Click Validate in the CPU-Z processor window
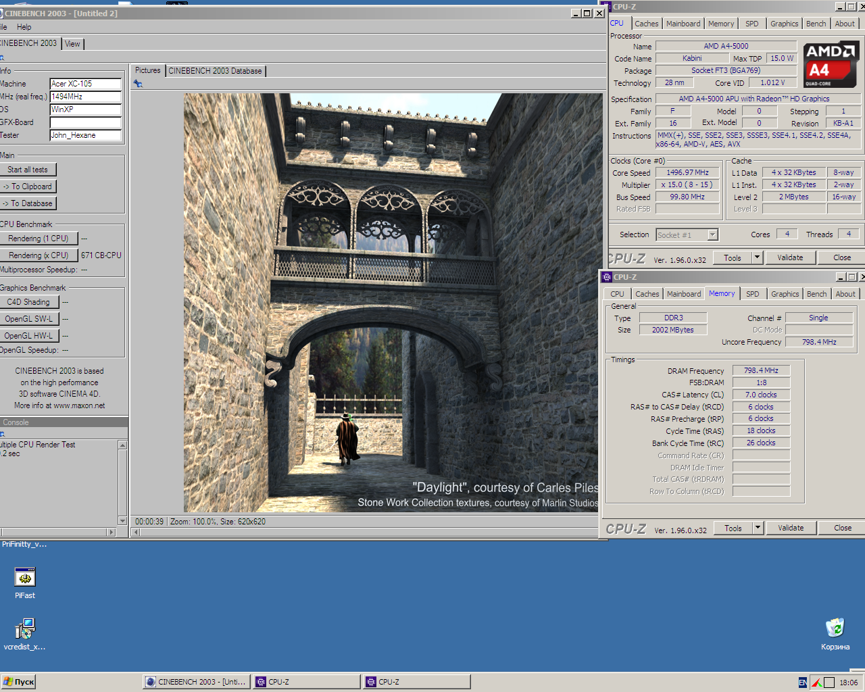865x692 pixels. (790, 257)
